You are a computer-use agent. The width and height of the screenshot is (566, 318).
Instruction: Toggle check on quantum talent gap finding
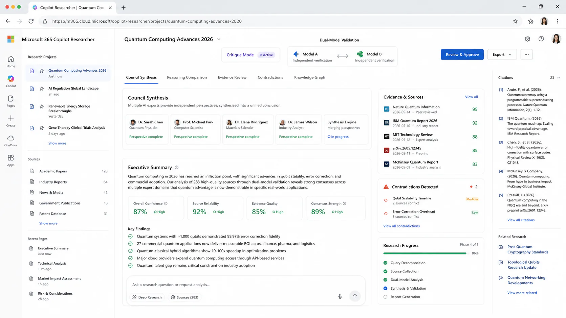pos(130,265)
